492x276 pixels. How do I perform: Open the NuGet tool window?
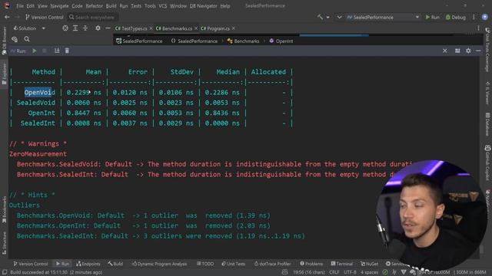[369, 264]
